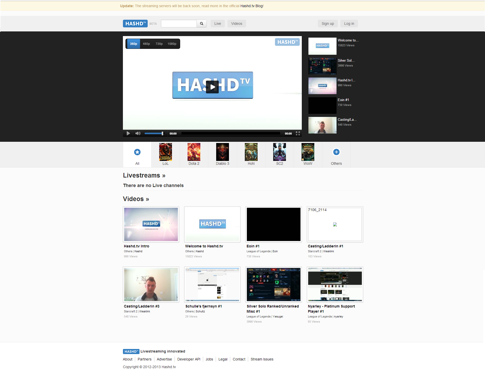Screen dimensions: 485x373
Task: Adjust the volume slider
Action: 154,133
